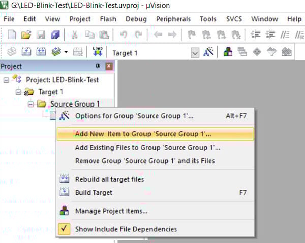305x243 pixels.
Task: Click the Manage Run-Time Environment diamond icon
Action: point(257,52)
